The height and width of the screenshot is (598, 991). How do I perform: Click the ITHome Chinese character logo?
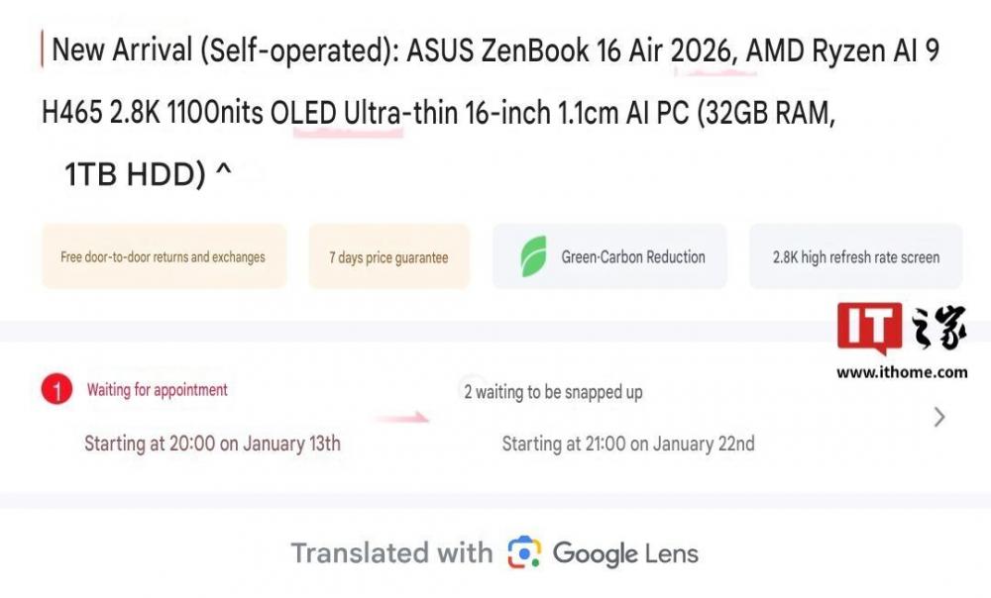937,330
